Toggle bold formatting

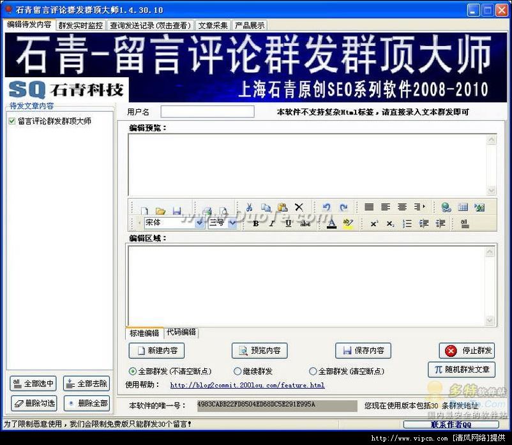pyautogui.click(x=255, y=223)
